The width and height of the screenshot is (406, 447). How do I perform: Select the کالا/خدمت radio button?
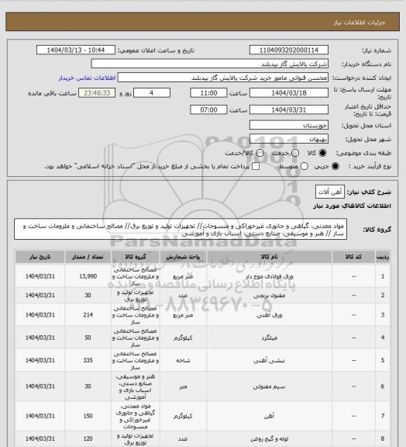260,153
